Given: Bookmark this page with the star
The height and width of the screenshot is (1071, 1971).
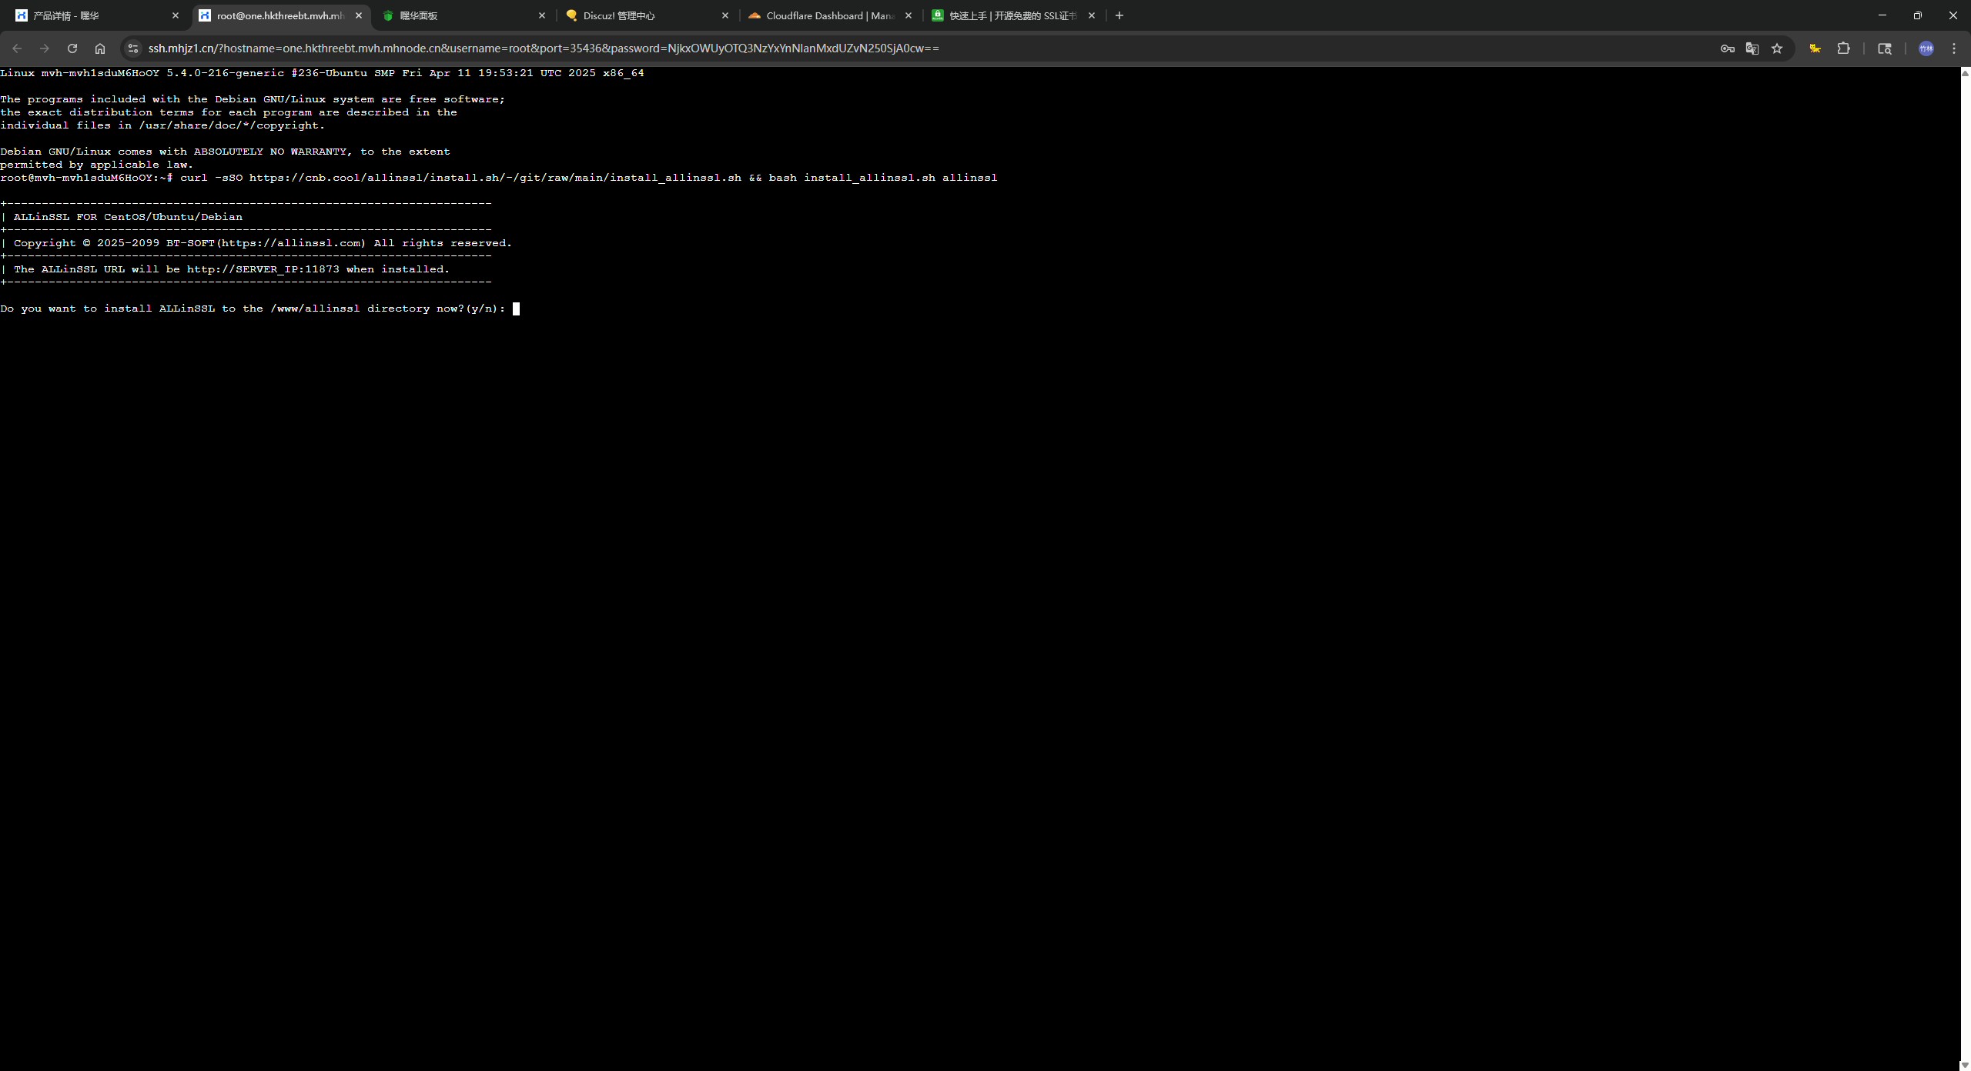Looking at the screenshot, I should (1777, 48).
